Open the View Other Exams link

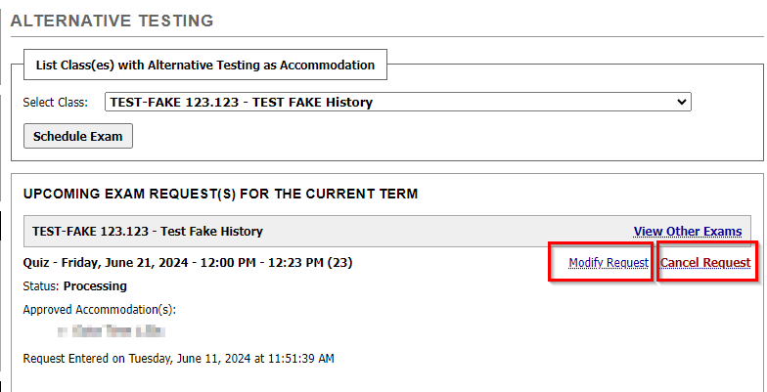pos(687,232)
